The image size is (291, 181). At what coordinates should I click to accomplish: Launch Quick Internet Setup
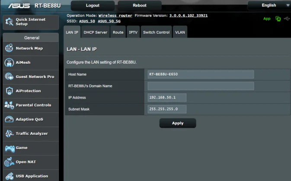coord(31,22)
